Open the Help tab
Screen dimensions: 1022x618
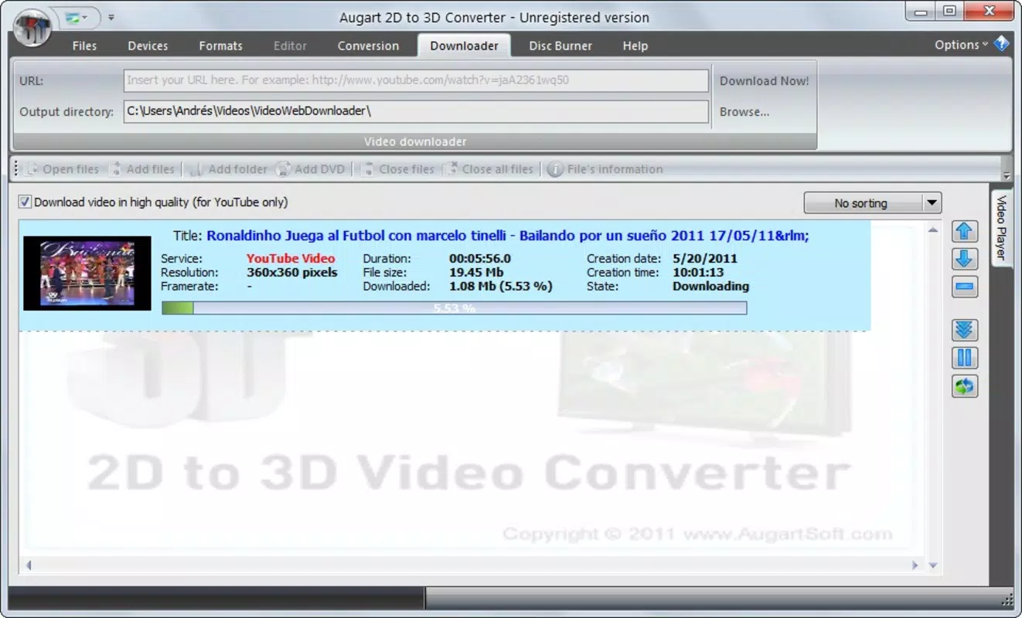pos(635,46)
